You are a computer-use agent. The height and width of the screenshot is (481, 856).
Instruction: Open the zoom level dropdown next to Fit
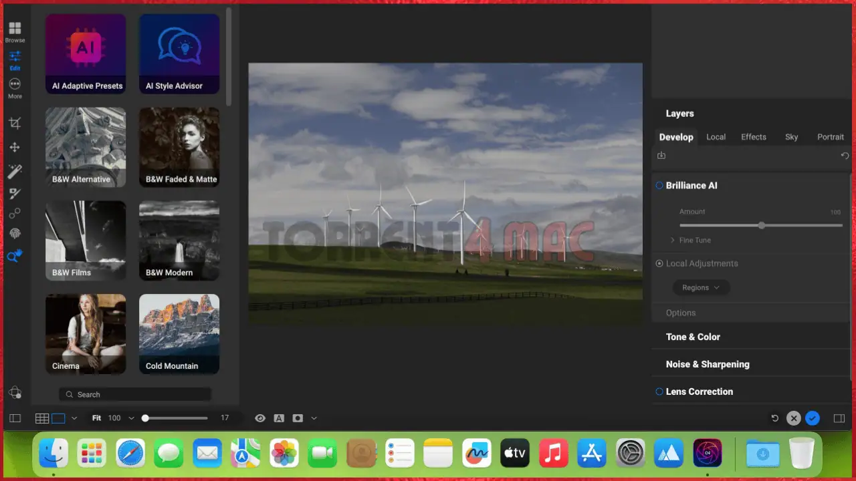coord(131,418)
